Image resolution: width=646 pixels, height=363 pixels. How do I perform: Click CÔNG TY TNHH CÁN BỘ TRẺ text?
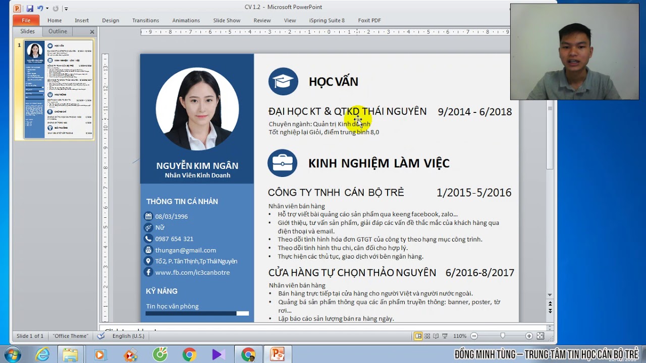click(x=336, y=193)
